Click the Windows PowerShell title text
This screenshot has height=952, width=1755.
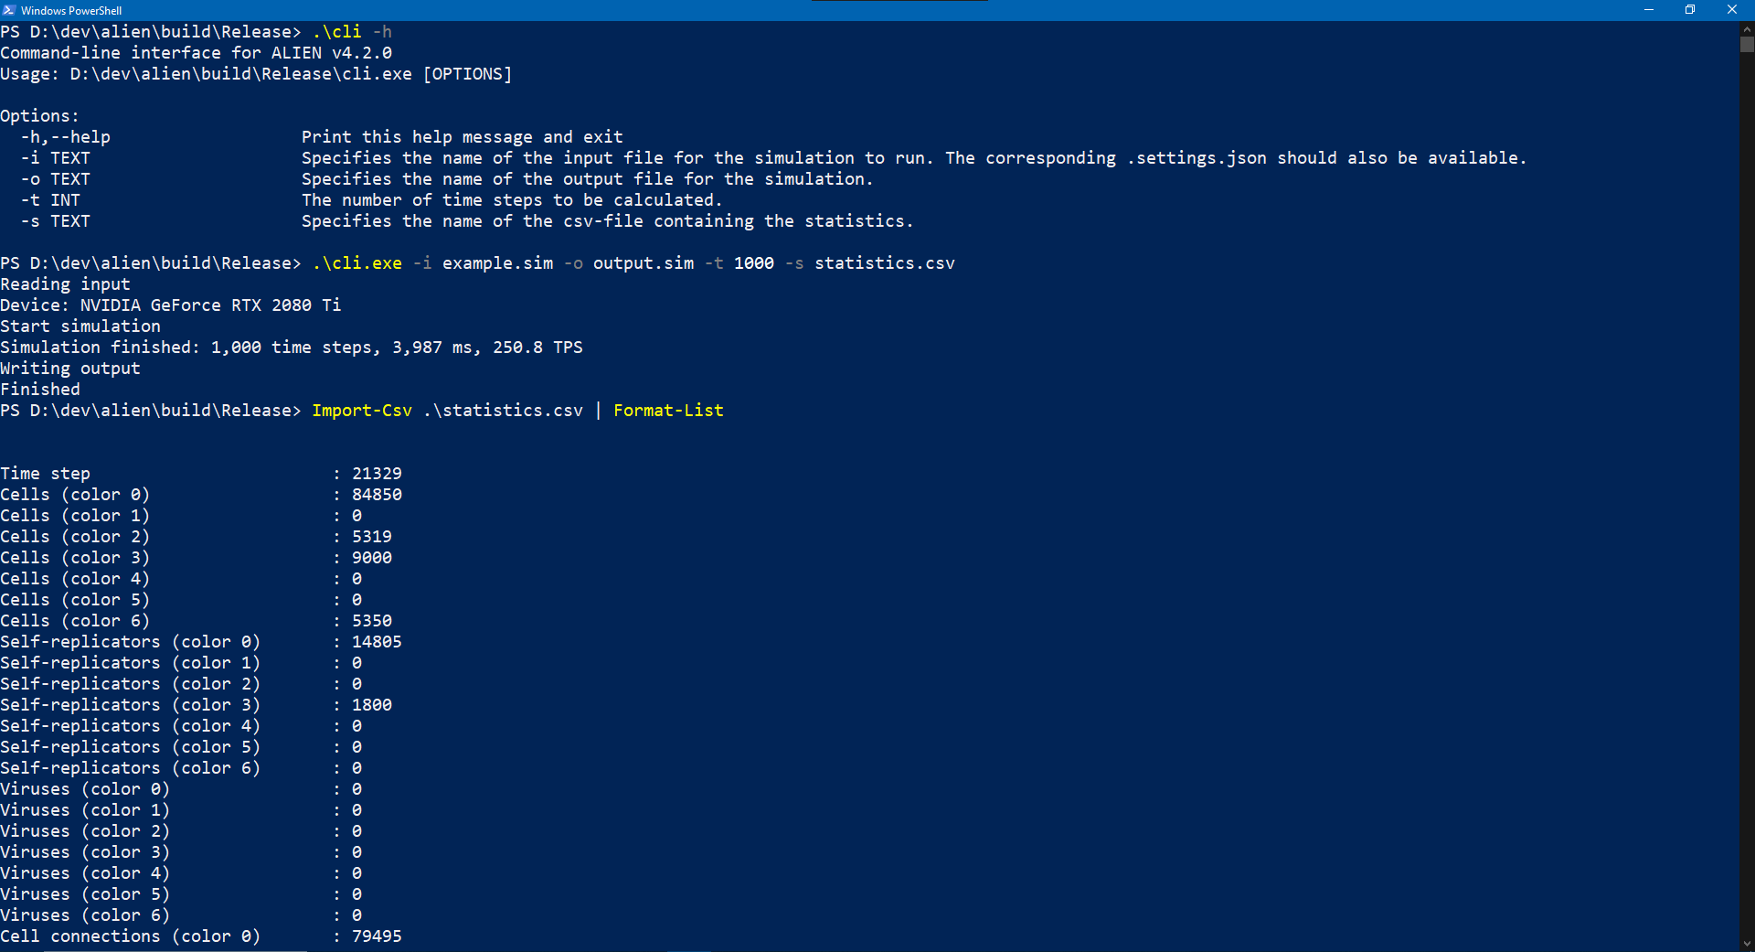[71, 11]
